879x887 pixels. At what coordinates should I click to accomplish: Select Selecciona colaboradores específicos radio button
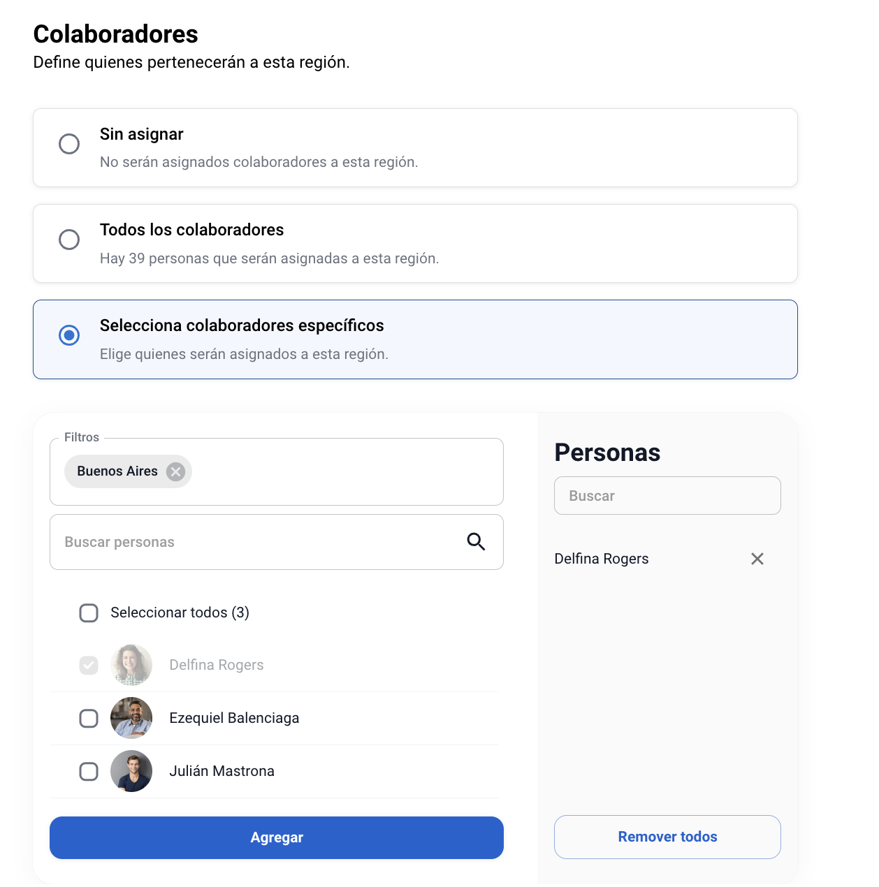(x=69, y=335)
